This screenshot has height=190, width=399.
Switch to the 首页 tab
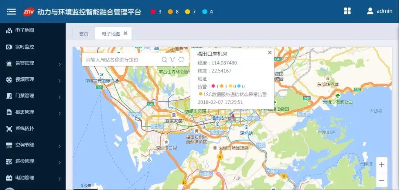point(84,34)
